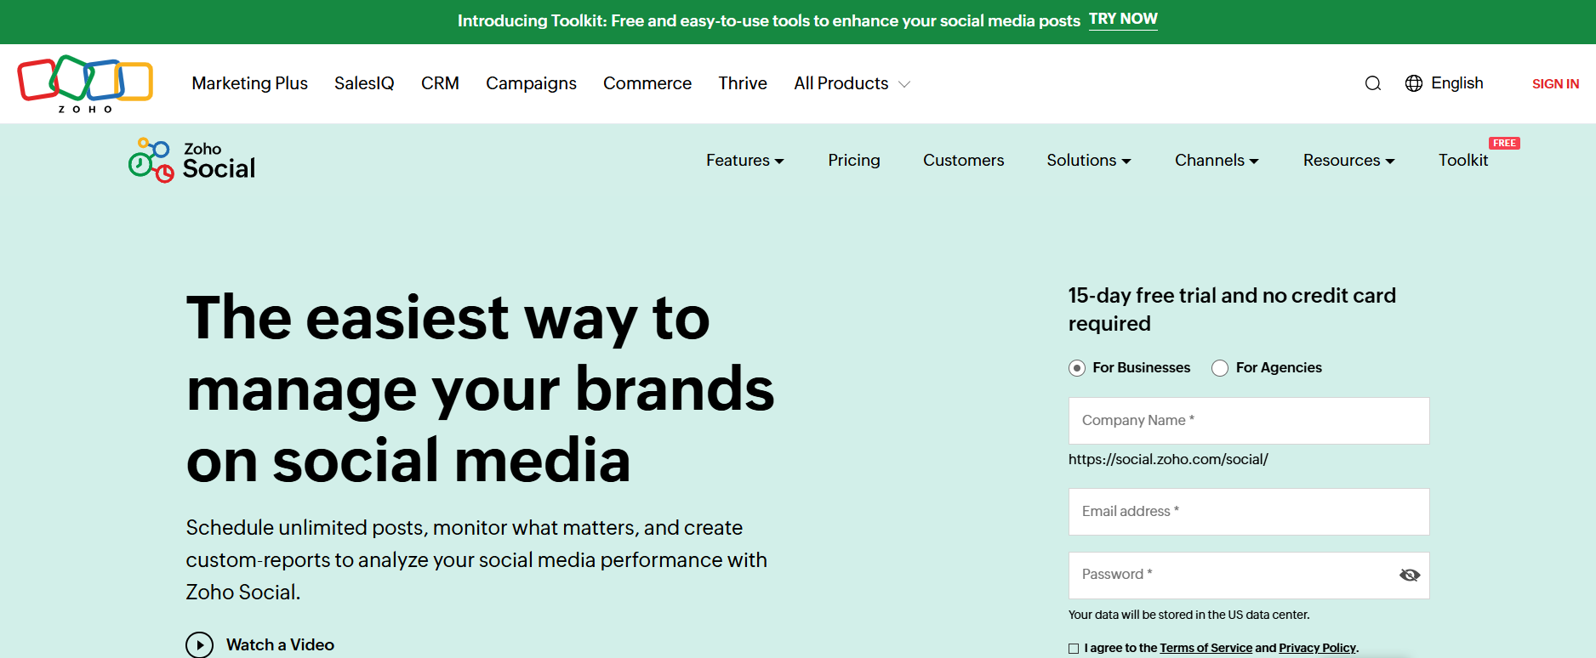Click the Watch a Video link text
The height and width of the screenshot is (658, 1596).
[280, 644]
